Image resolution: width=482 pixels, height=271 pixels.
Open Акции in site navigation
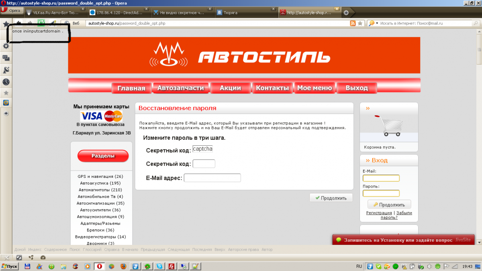coord(230,88)
